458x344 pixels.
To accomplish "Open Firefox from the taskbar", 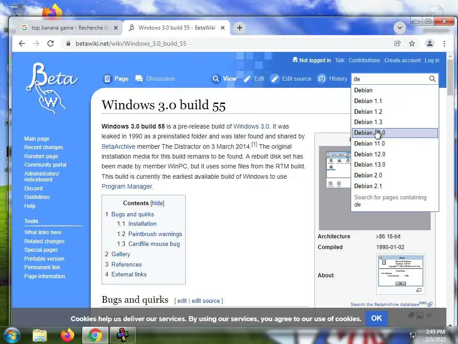I will point(68,335).
